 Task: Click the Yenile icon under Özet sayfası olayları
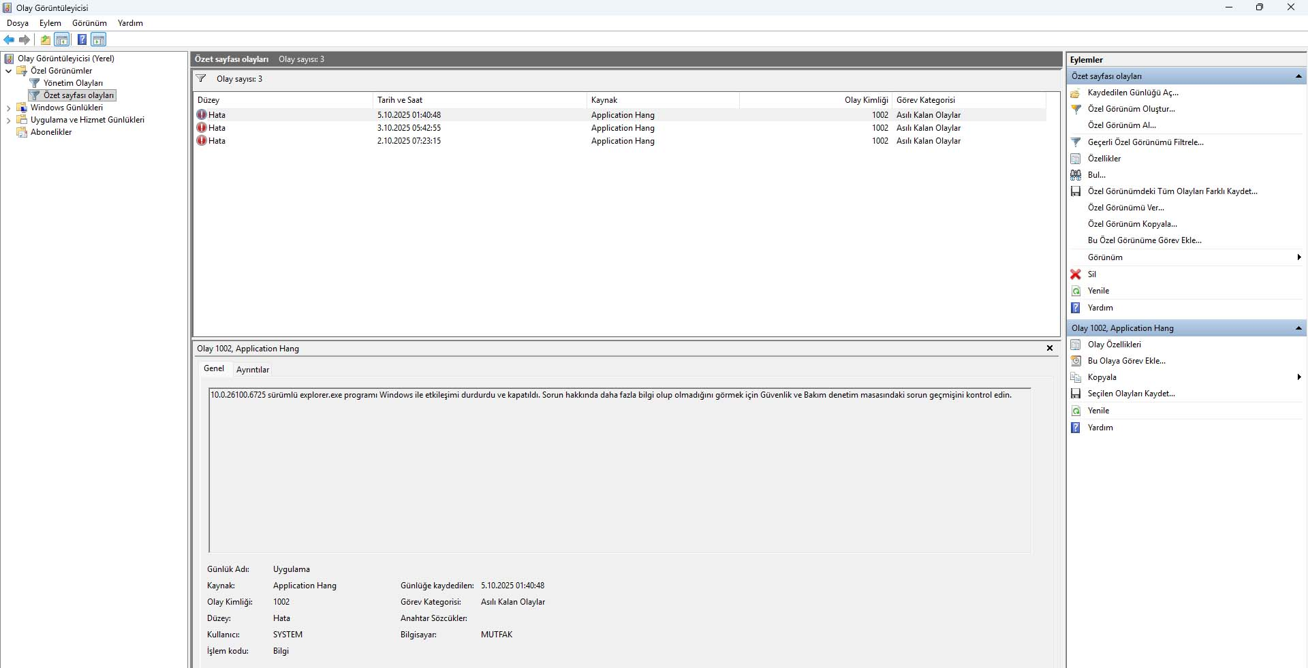point(1076,291)
